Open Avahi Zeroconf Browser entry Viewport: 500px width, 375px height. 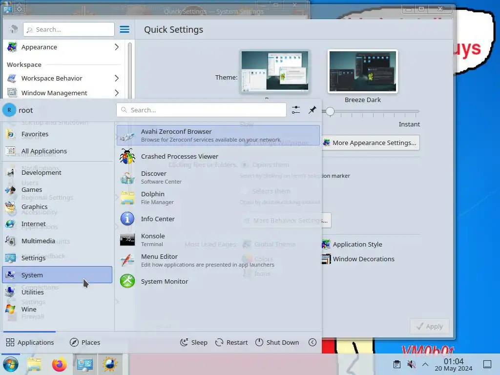point(218,135)
